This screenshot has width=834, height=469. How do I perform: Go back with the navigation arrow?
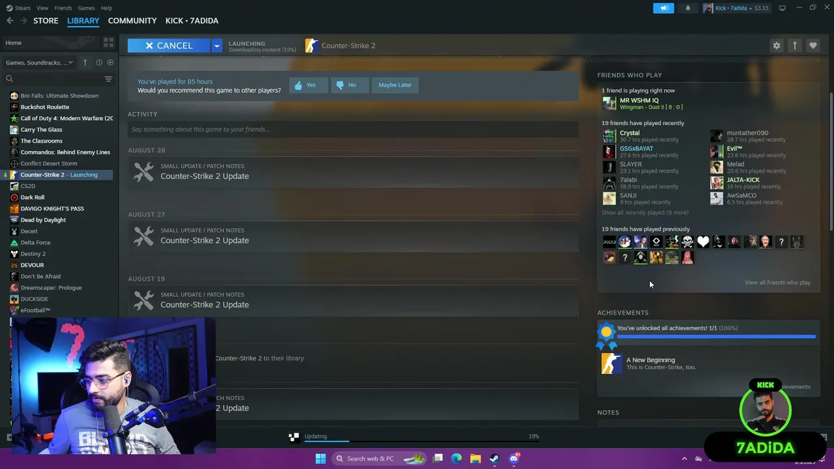10,21
